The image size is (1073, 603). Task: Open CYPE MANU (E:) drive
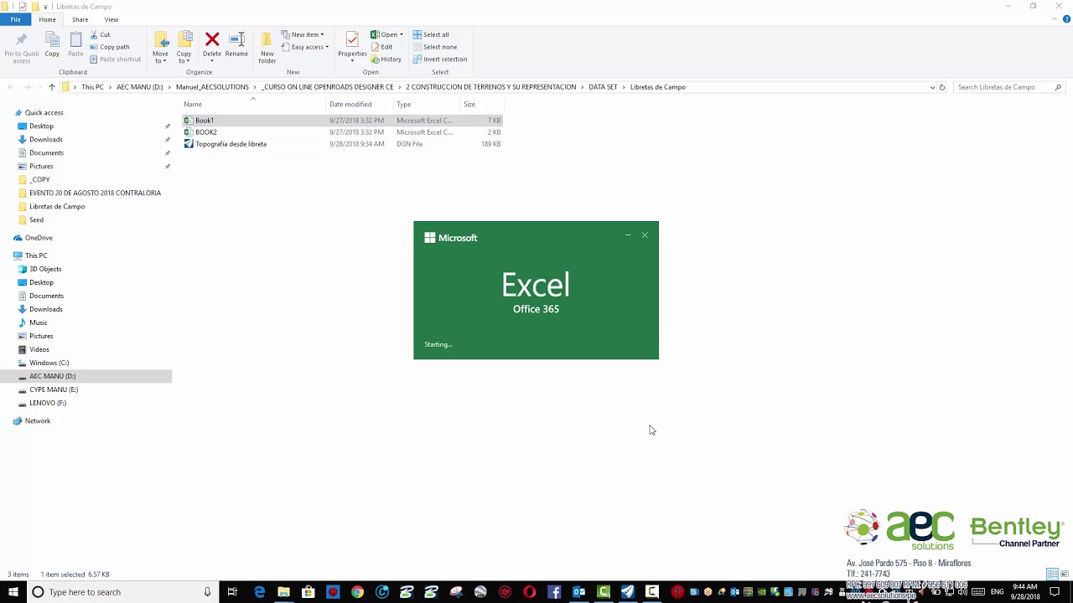[x=54, y=389]
